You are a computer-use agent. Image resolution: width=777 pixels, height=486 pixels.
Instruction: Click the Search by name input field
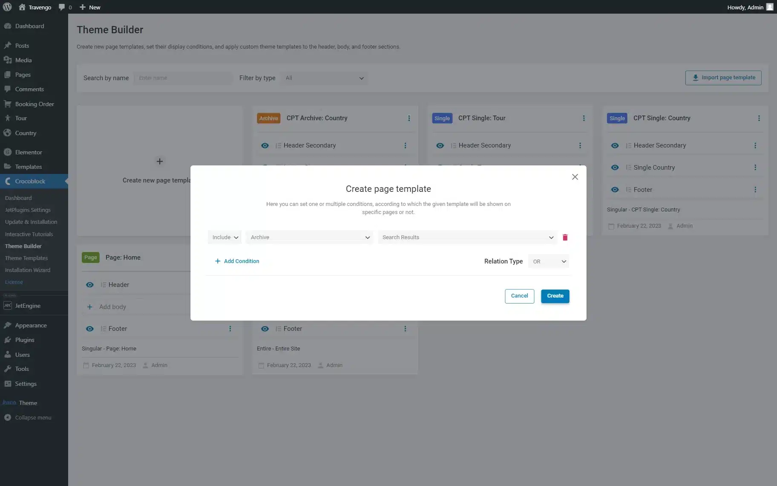(183, 78)
